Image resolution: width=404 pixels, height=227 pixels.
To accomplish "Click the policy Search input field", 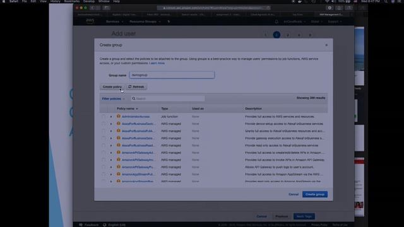I will [x=168, y=98].
